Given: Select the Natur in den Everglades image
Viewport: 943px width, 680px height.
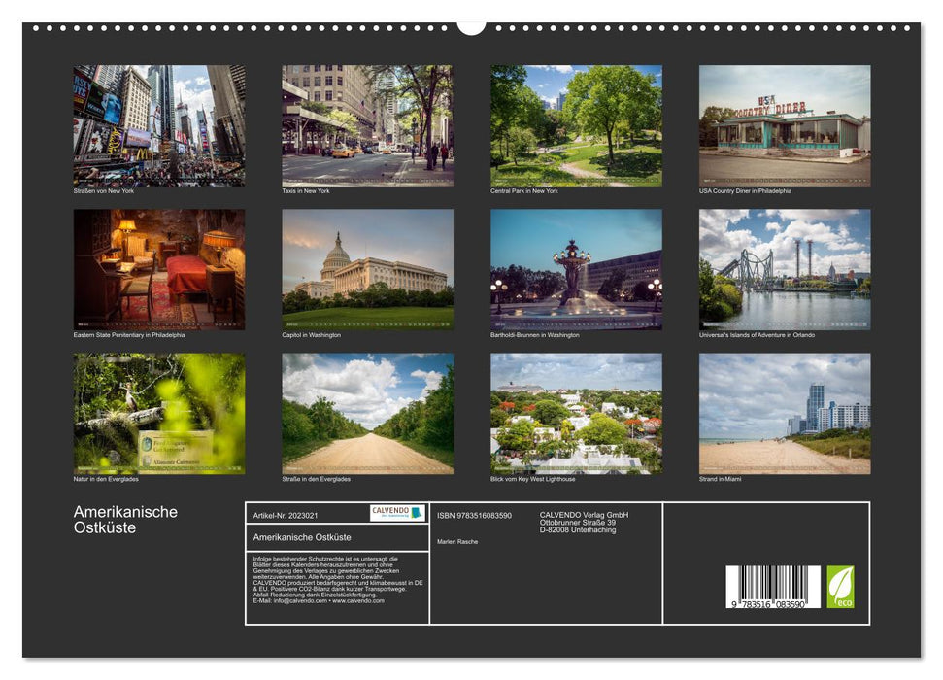Looking at the screenshot, I should pyautogui.click(x=157, y=415).
